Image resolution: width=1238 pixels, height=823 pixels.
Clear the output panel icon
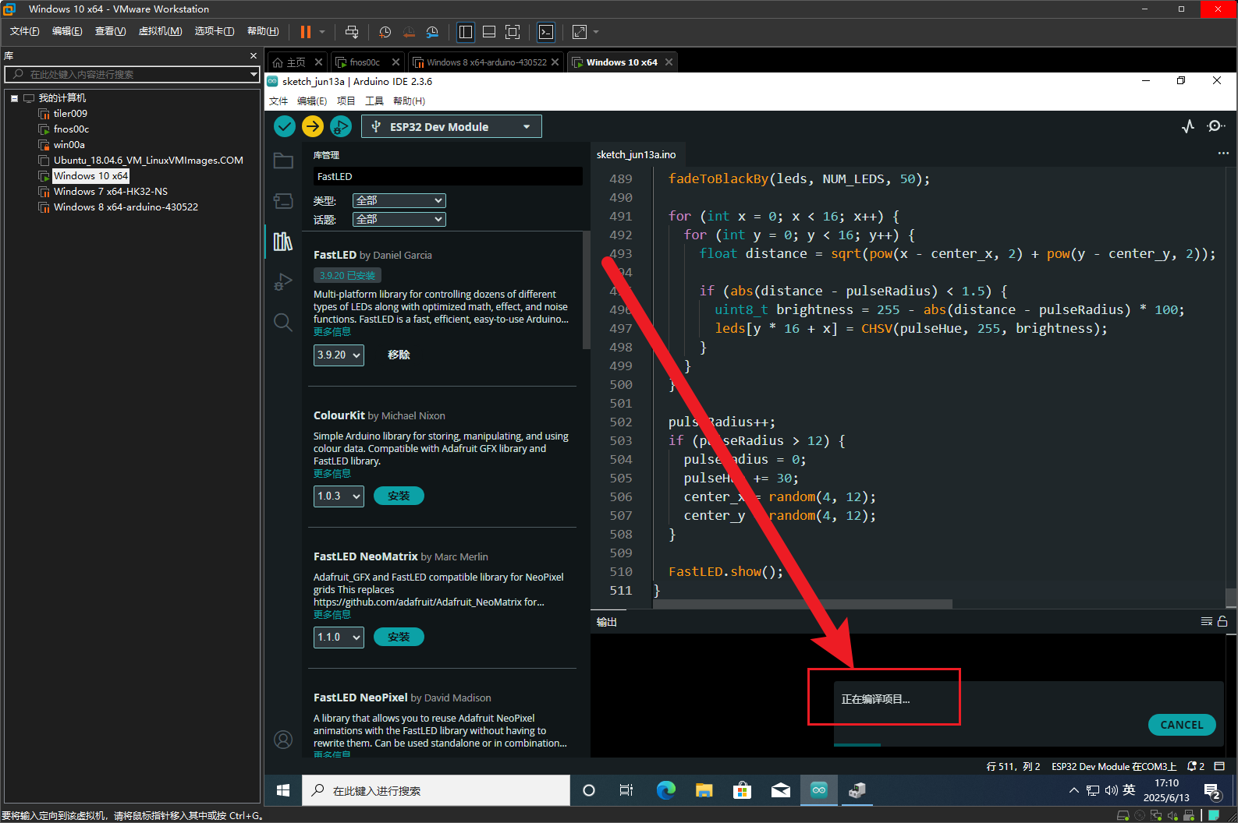(x=1207, y=621)
